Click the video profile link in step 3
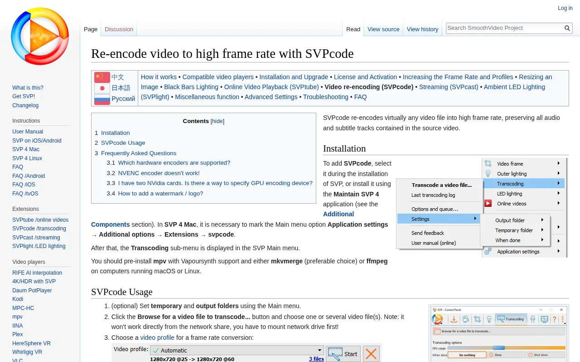Screen dimensions: 580x362 (157, 338)
